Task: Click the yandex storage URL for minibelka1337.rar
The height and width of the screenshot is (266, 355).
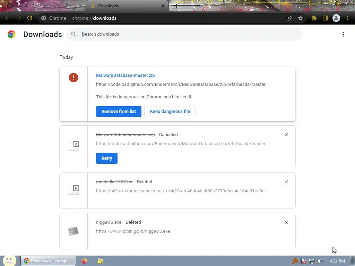Action: click(182, 191)
